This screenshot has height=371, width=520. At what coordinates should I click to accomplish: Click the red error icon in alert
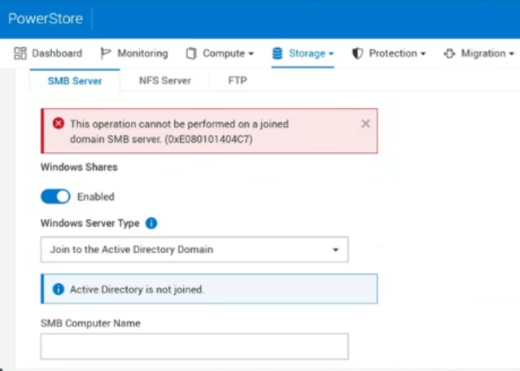click(x=58, y=124)
